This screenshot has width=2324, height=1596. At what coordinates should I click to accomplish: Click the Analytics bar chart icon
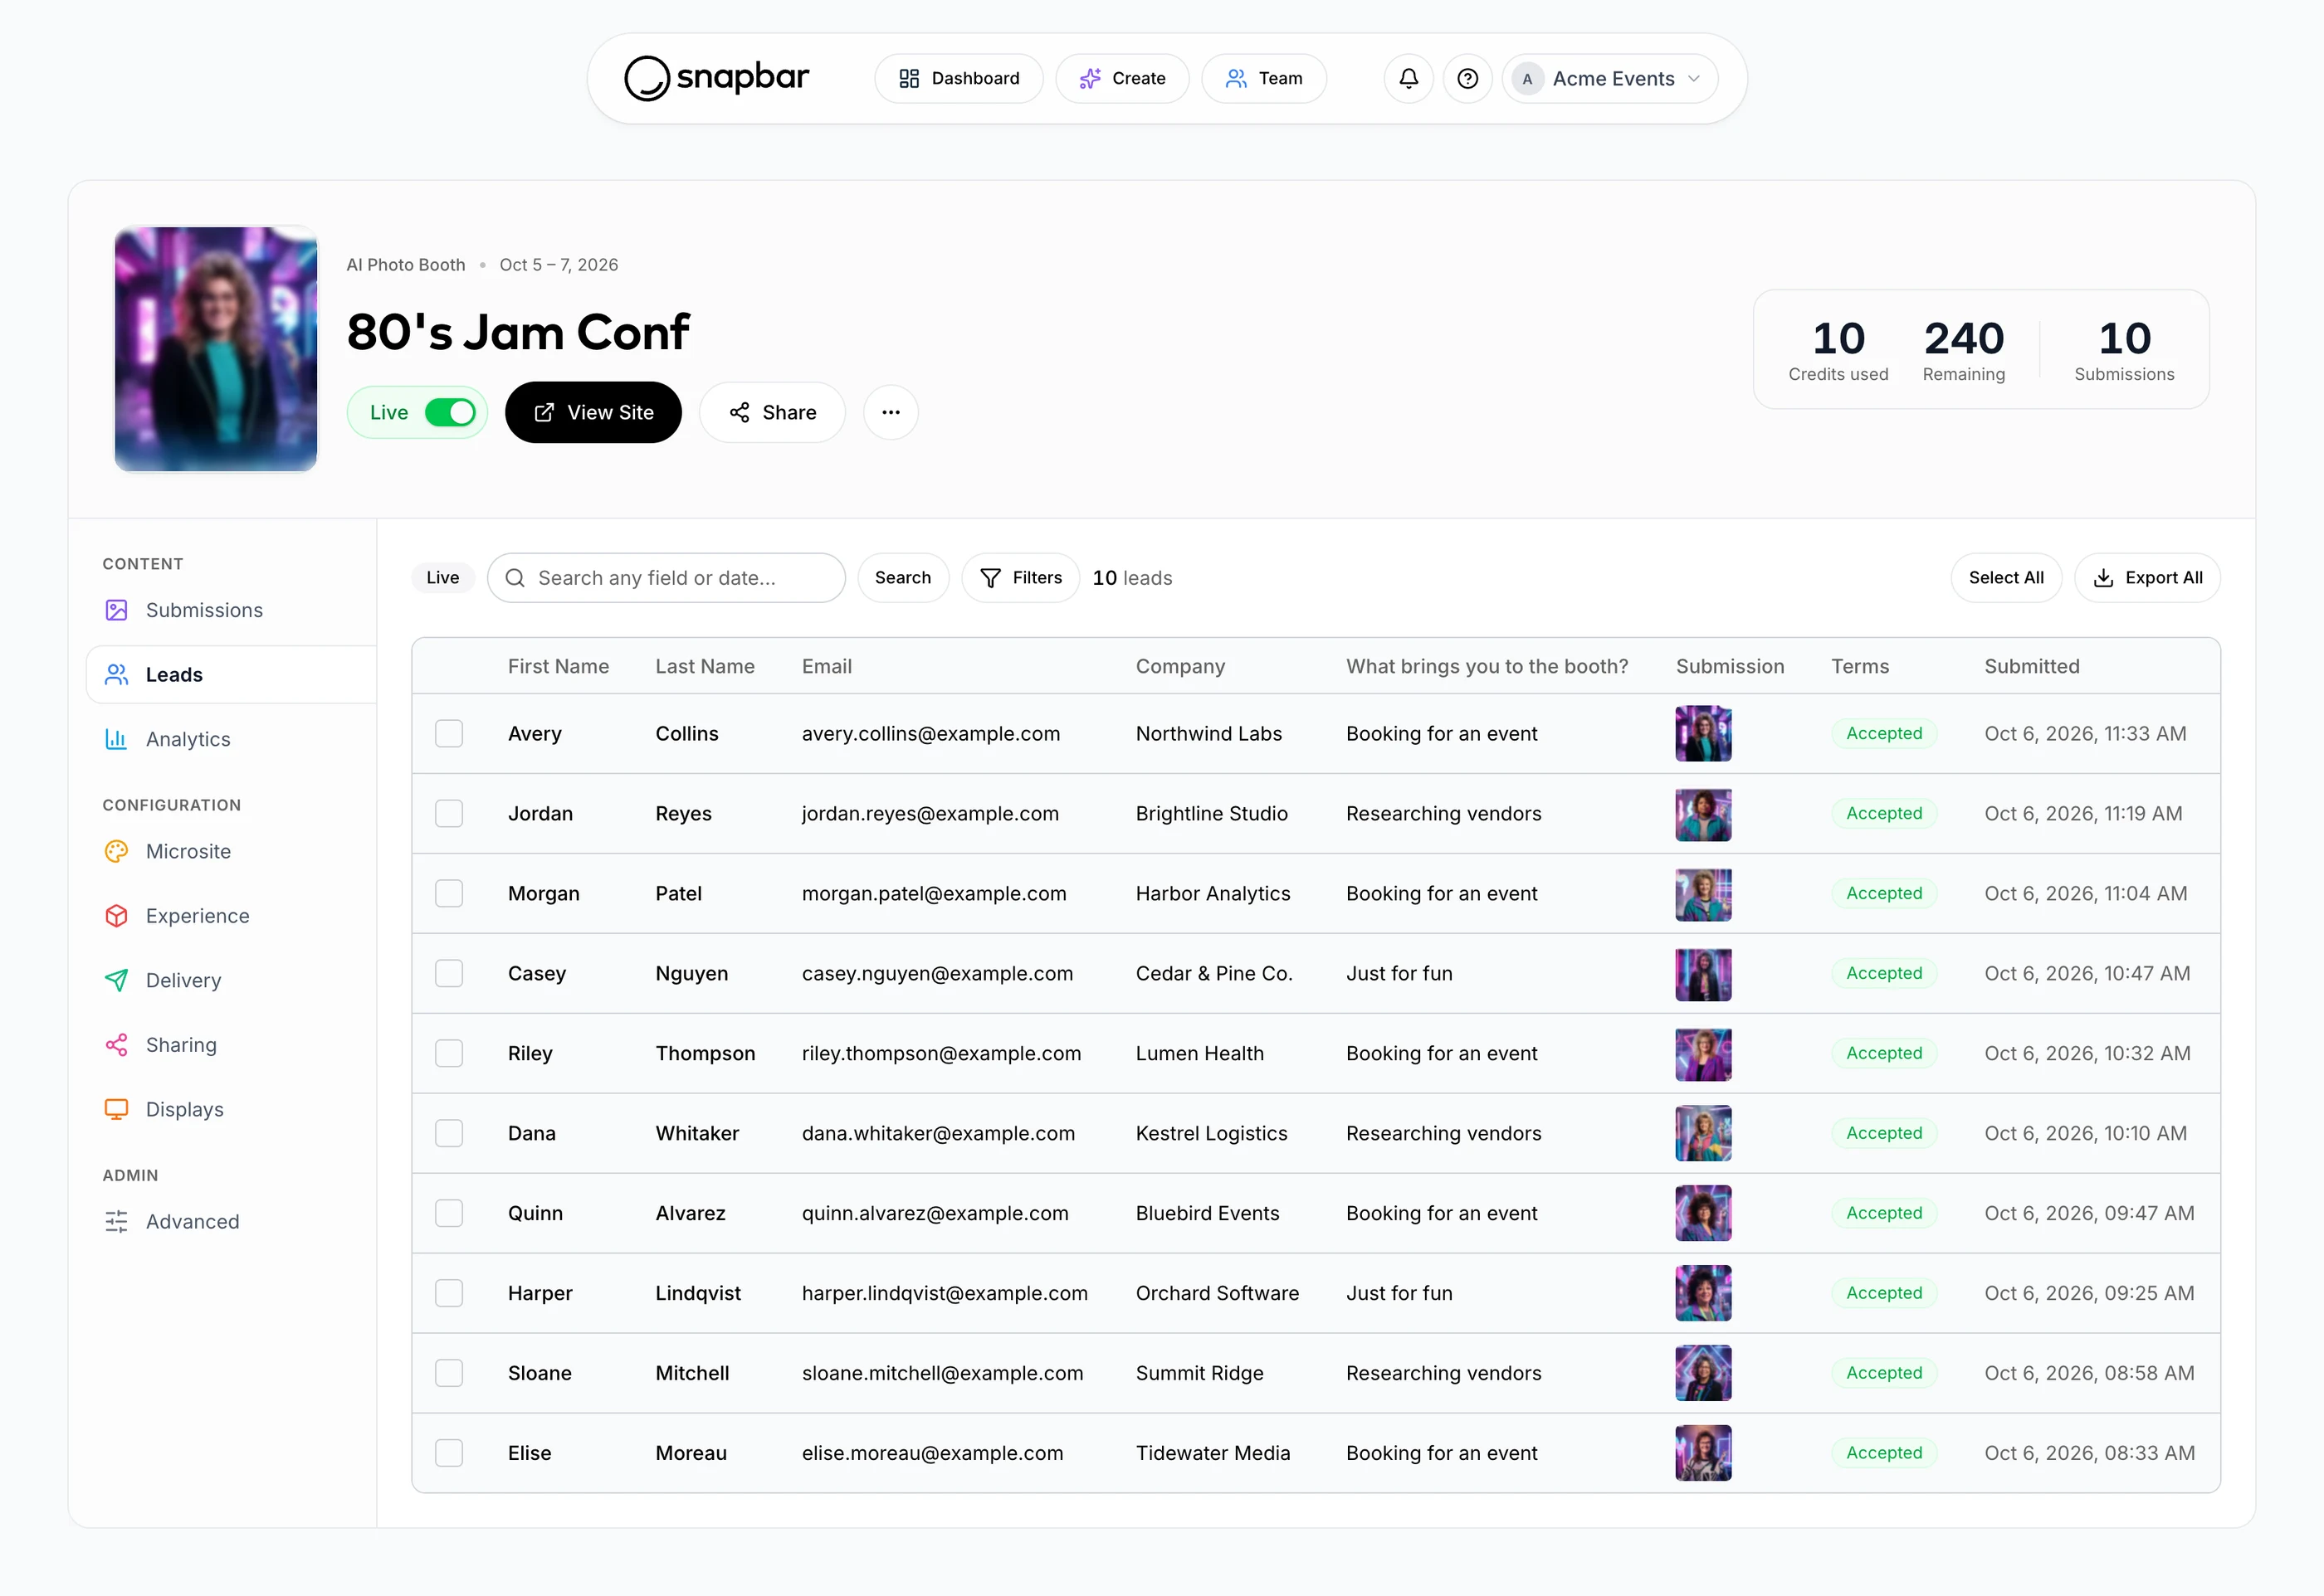click(x=117, y=739)
